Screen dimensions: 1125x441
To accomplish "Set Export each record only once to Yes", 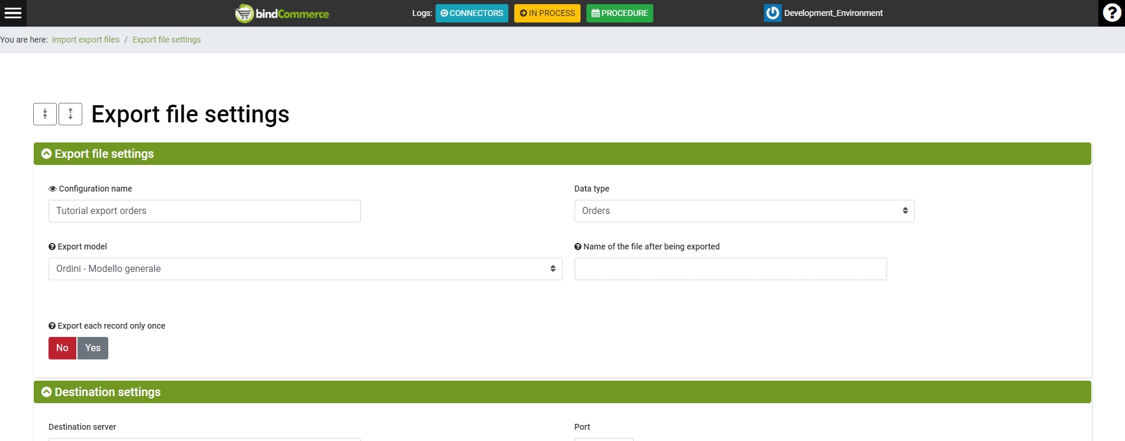I will [x=93, y=348].
